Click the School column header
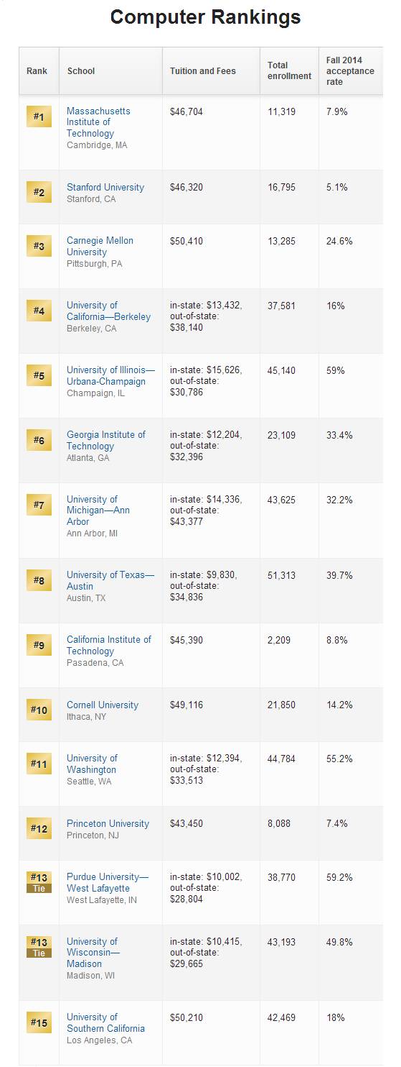 tap(110, 71)
